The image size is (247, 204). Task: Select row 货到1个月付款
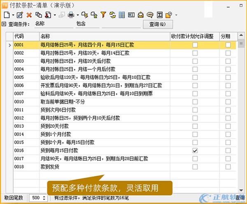(x=124, y=134)
